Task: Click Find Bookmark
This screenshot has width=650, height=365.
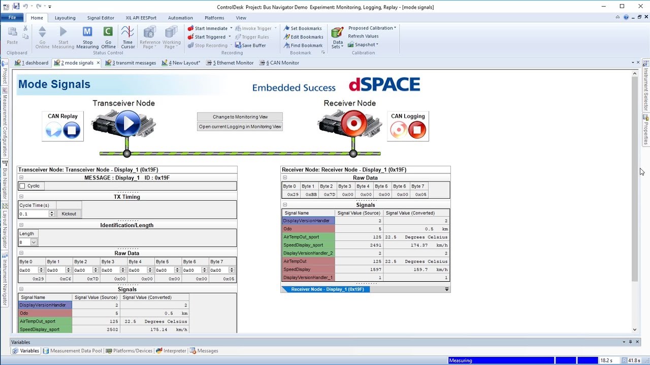Action: tap(303, 46)
